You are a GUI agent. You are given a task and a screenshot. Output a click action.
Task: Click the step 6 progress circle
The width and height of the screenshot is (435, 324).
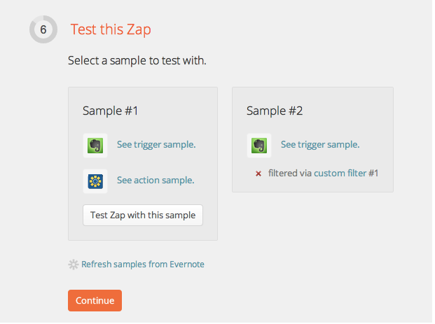[x=43, y=29]
